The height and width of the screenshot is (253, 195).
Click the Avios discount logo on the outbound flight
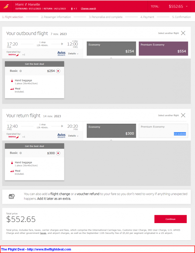coord(61,53)
